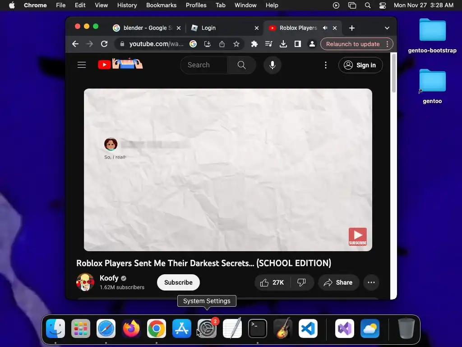The width and height of the screenshot is (462, 347).
Task: Open more actions ellipsis beside Share
Action: 371,282
